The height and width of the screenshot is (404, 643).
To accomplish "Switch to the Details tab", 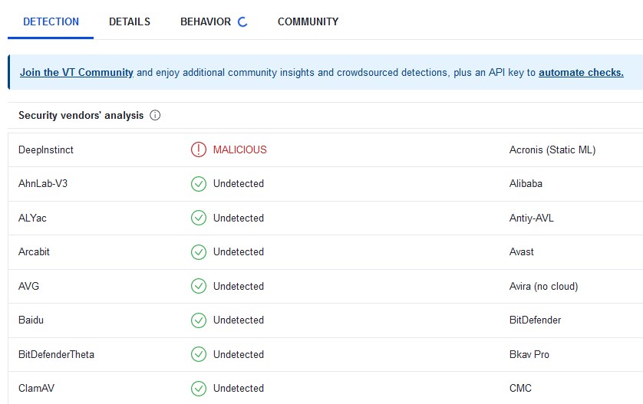I will point(130,21).
